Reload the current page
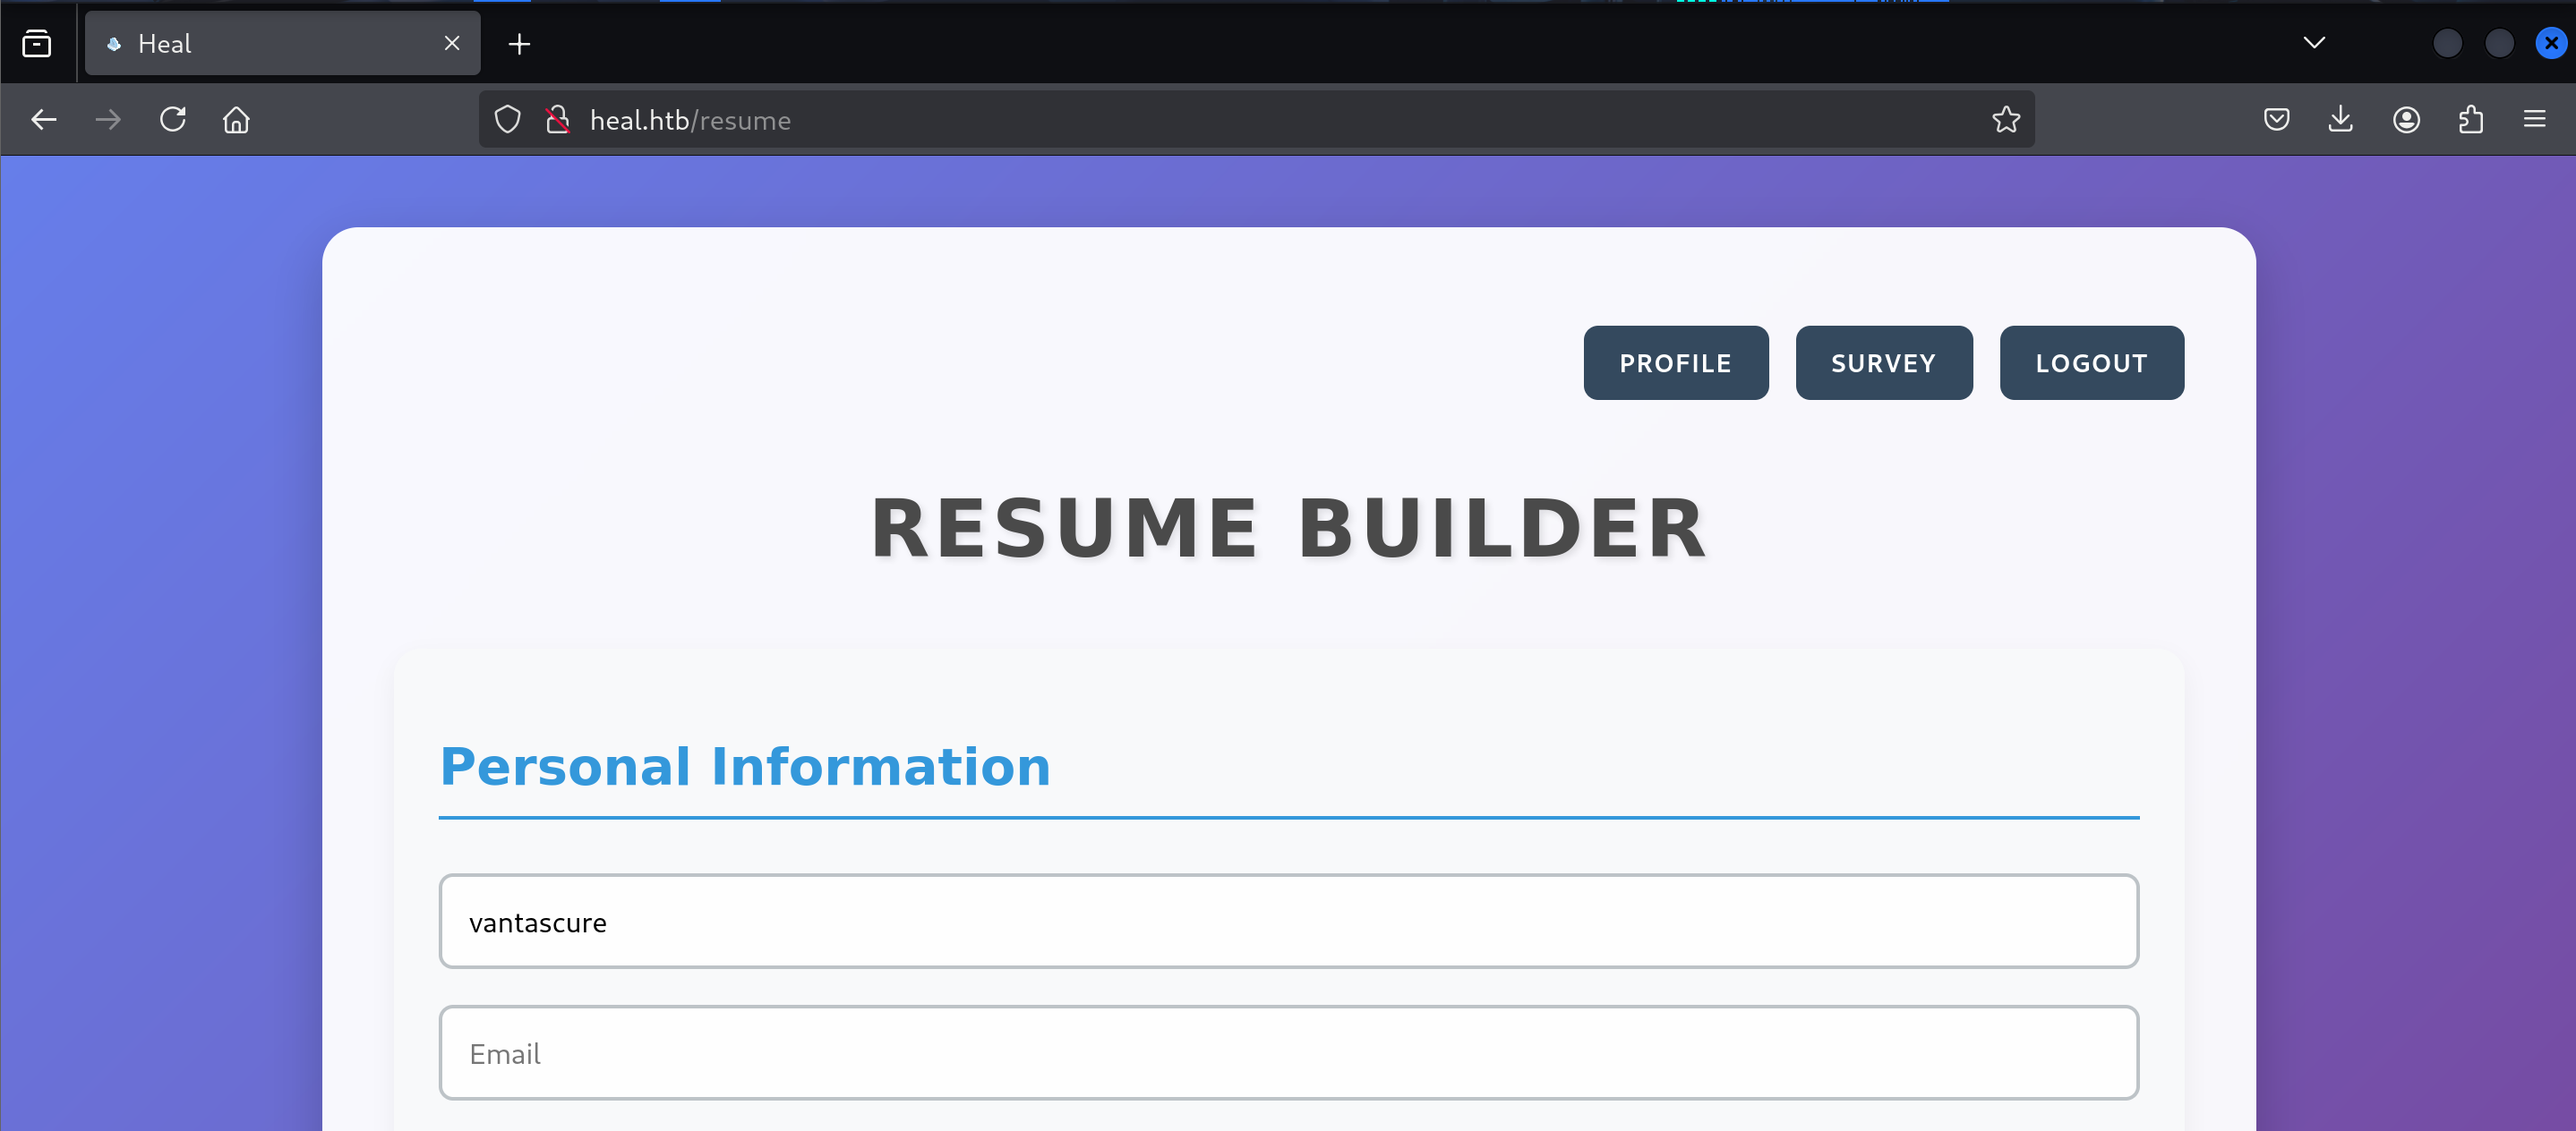The width and height of the screenshot is (2576, 1131). 173,120
